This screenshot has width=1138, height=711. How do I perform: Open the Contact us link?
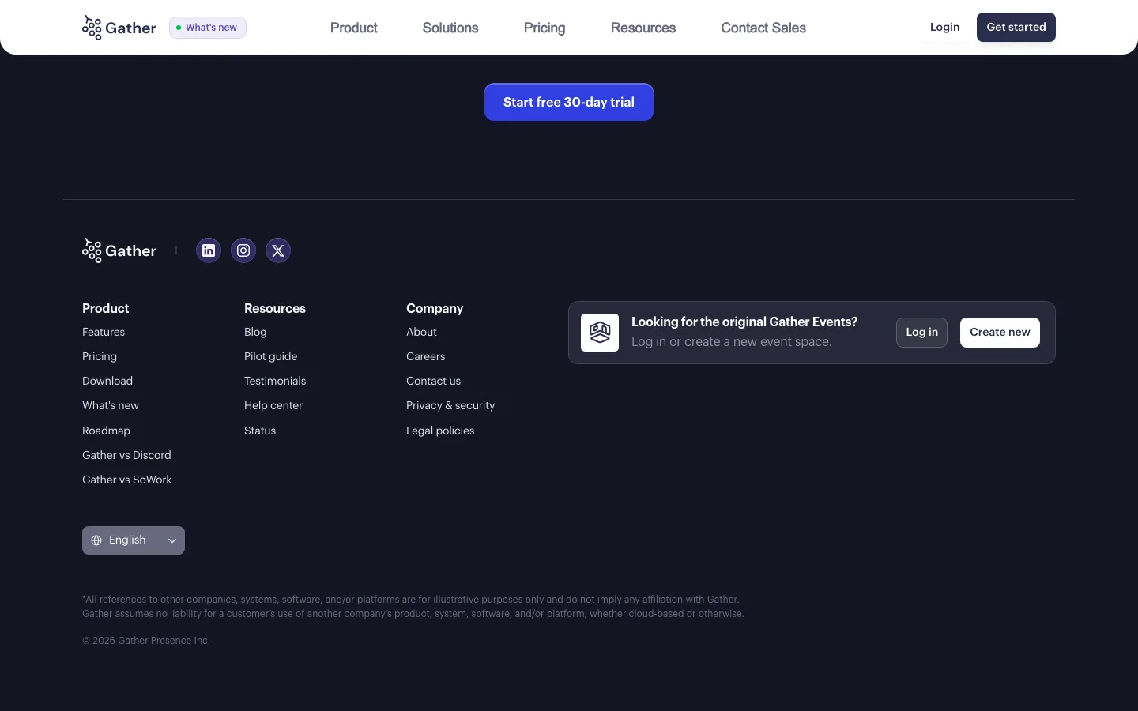click(x=433, y=381)
